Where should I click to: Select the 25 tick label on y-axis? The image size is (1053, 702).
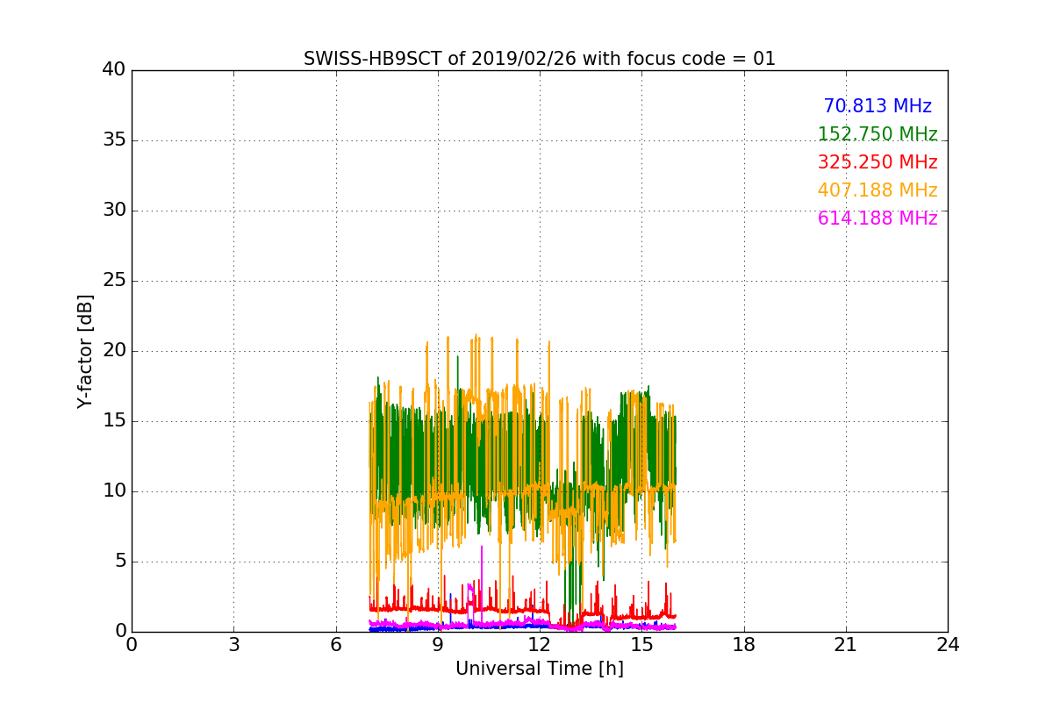(x=114, y=281)
